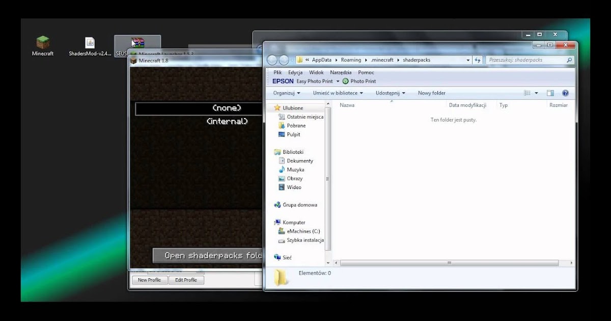Select Biblioteki in navigation pane
611x321 pixels.
(x=289, y=152)
